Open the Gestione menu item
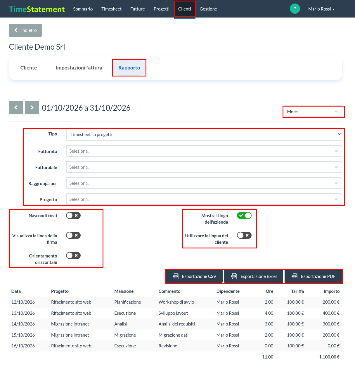Screen dimensions: 355x369 [208, 9]
